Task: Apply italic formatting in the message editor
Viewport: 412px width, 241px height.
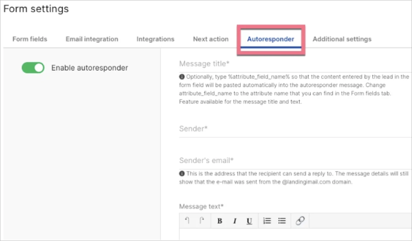Action: 234,220
